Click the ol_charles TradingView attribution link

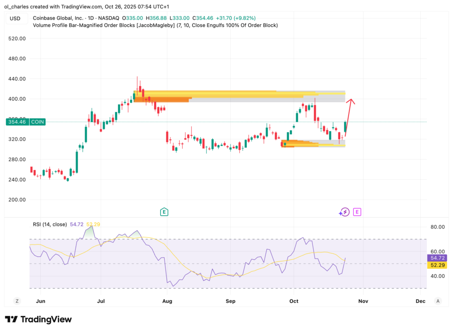coord(15,7)
